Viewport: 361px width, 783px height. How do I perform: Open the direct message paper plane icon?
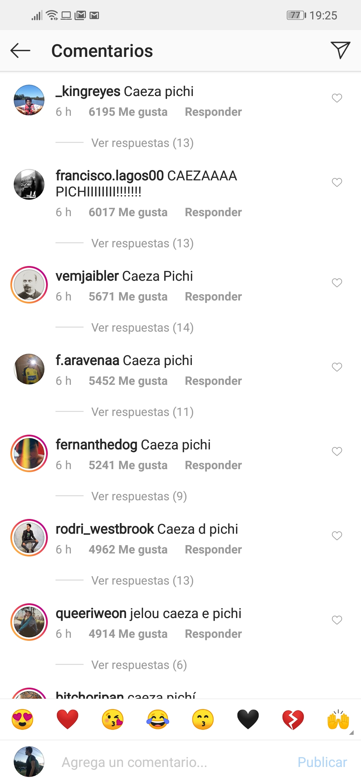(x=340, y=50)
